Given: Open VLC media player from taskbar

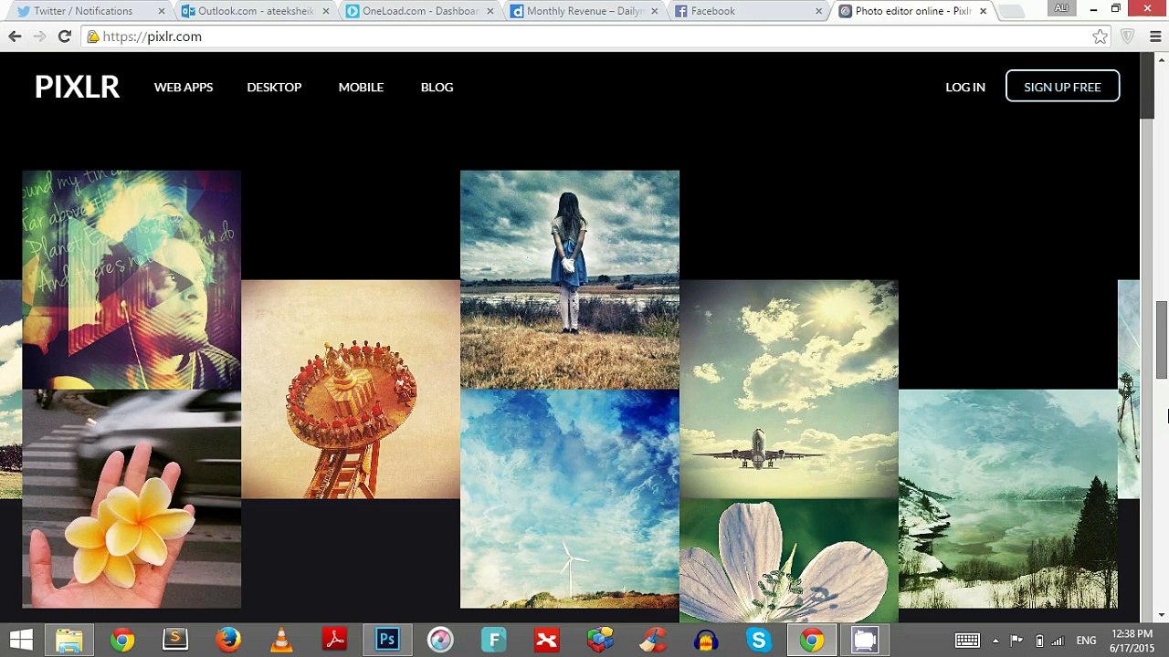Looking at the screenshot, I should [x=281, y=640].
